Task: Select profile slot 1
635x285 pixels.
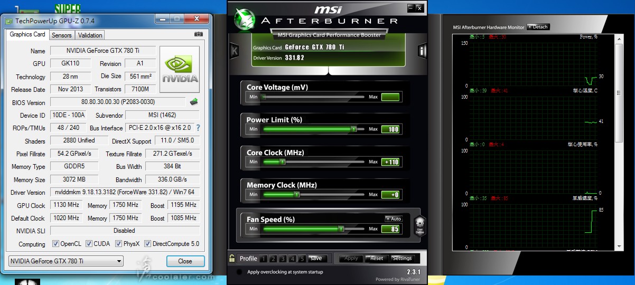Action: [x=264, y=259]
